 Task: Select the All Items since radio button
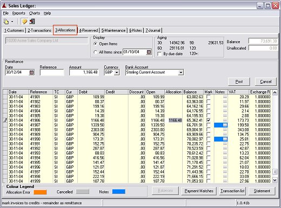[x=96, y=52]
